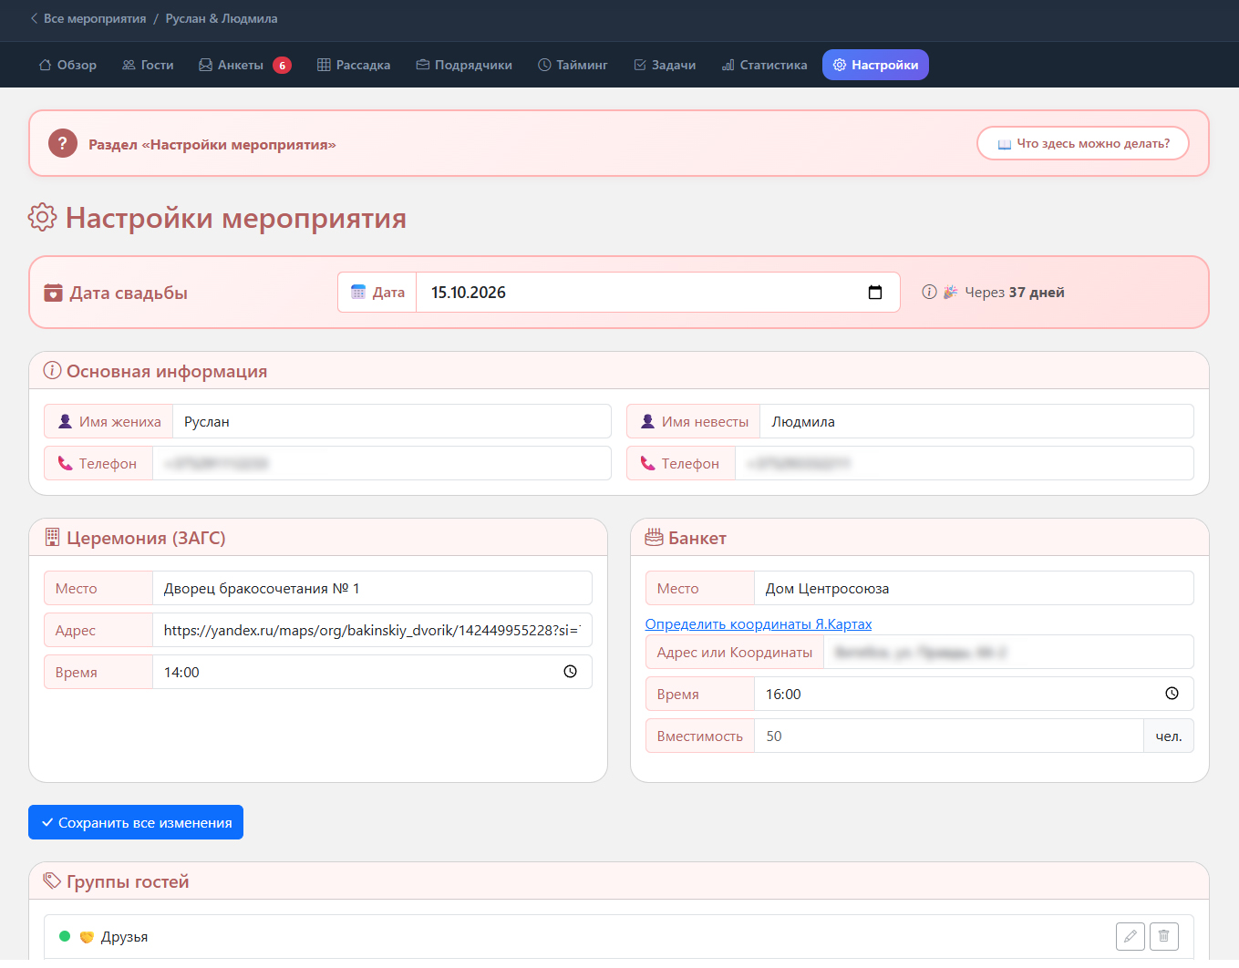Open the Задачи tab
Image resolution: width=1239 pixels, height=968 pixels.
pyautogui.click(x=665, y=65)
